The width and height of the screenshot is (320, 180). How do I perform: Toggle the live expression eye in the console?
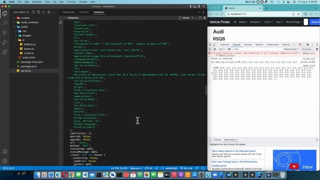229,49
